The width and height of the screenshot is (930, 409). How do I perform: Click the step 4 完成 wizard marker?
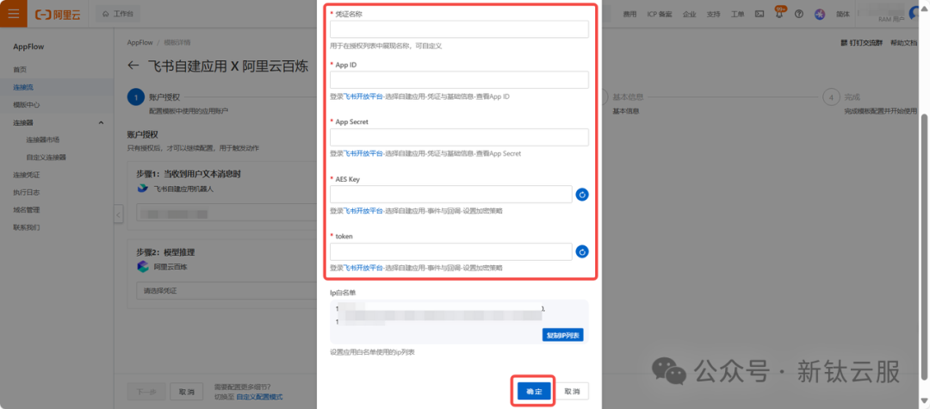point(830,96)
